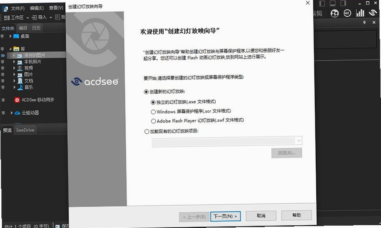381x228 pixels.
Task: Click the 文档 documents icon
Action: pos(20,81)
